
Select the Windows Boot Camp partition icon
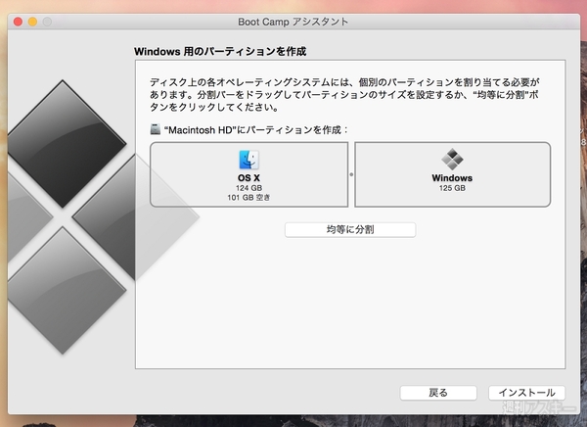(452, 159)
